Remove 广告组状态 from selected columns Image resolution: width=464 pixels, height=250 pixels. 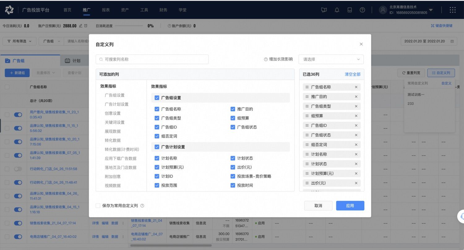356,135
